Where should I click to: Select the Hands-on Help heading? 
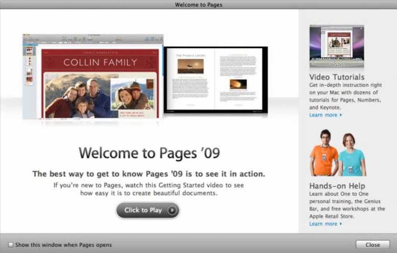337,186
